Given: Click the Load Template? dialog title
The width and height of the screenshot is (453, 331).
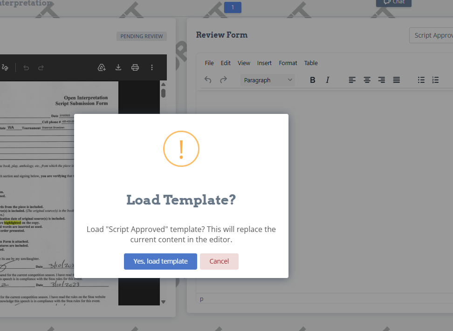Looking at the screenshot, I should click(181, 199).
